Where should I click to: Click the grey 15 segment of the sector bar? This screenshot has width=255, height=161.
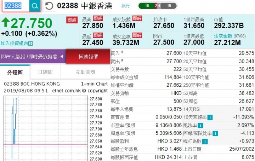click(x=169, y=6)
